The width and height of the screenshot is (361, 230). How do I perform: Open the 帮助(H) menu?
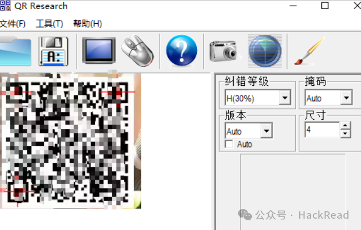click(x=88, y=24)
